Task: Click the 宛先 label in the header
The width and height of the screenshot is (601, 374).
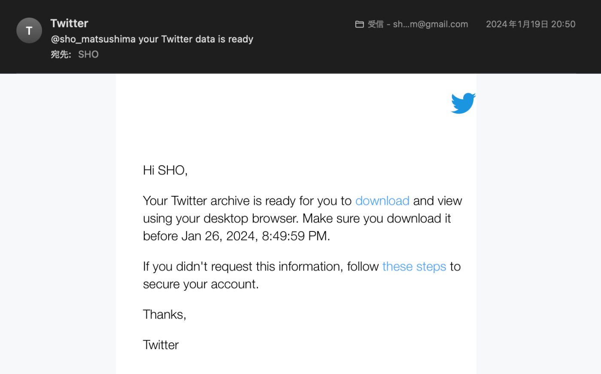Action: click(x=61, y=55)
